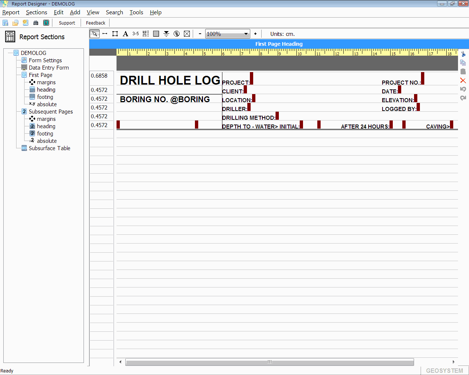Click the Feedback button
469x375 pixels.
click(96, 23)
